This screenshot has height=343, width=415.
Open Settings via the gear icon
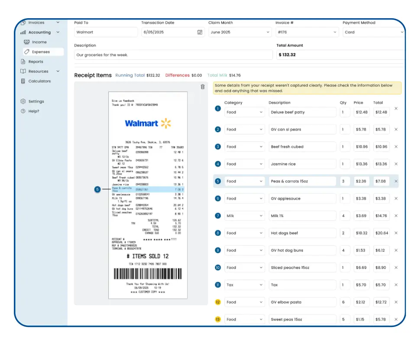tap(23, 101)
